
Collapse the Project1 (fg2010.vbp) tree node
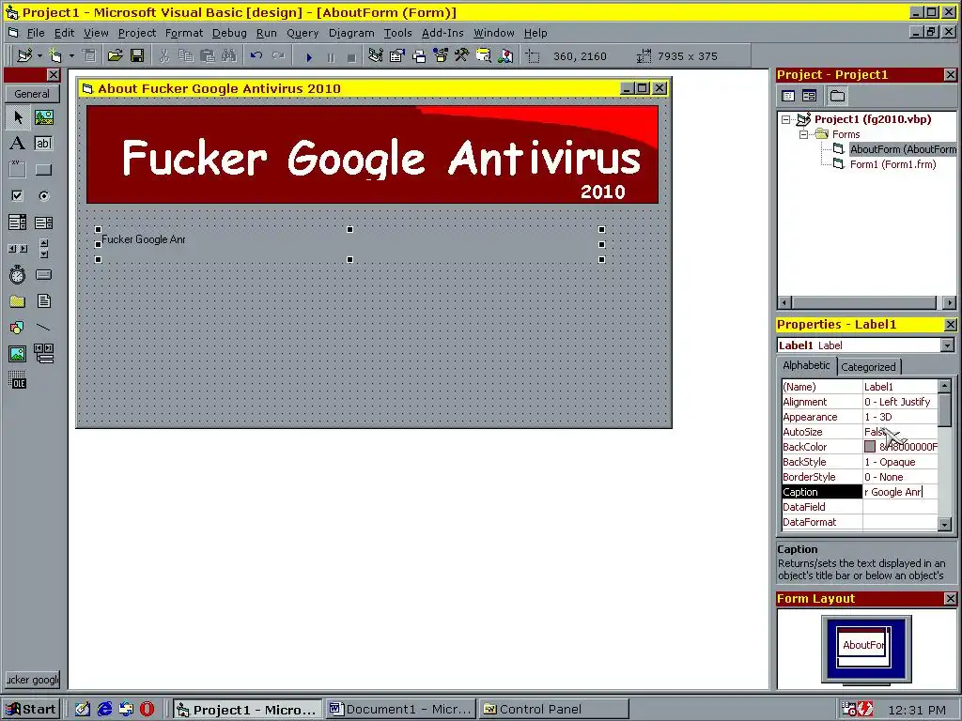786,119
